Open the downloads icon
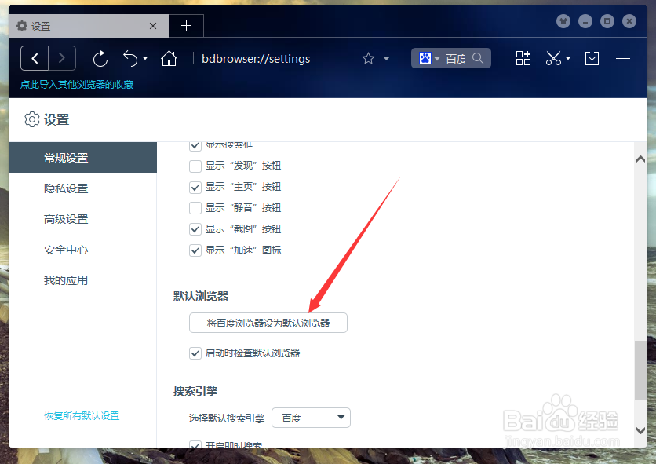The width and height of the screenshot is (656, 464). click(x=592, y=58)
